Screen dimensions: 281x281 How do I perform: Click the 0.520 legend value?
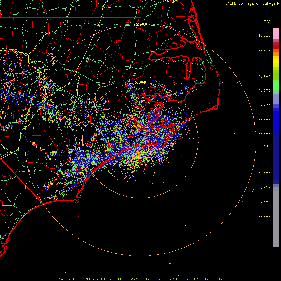264,160
